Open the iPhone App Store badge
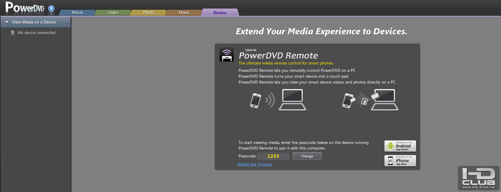 click(x=400, y=161)
